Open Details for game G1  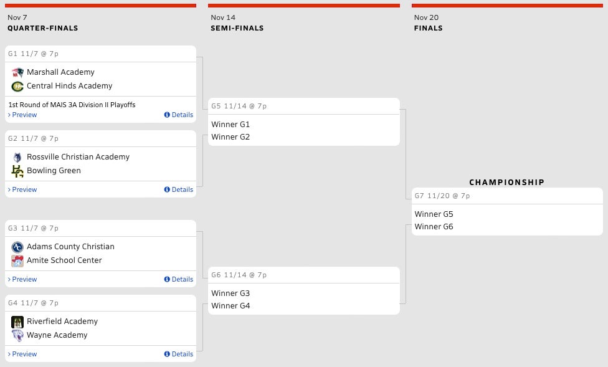click(179, 115)
